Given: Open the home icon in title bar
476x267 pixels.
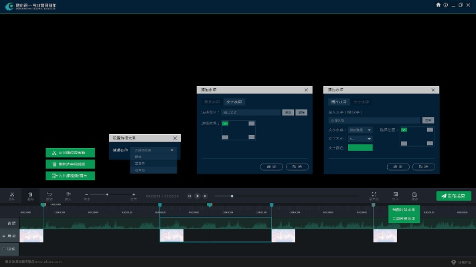Looking at the screenshot, I should point(439,5).
